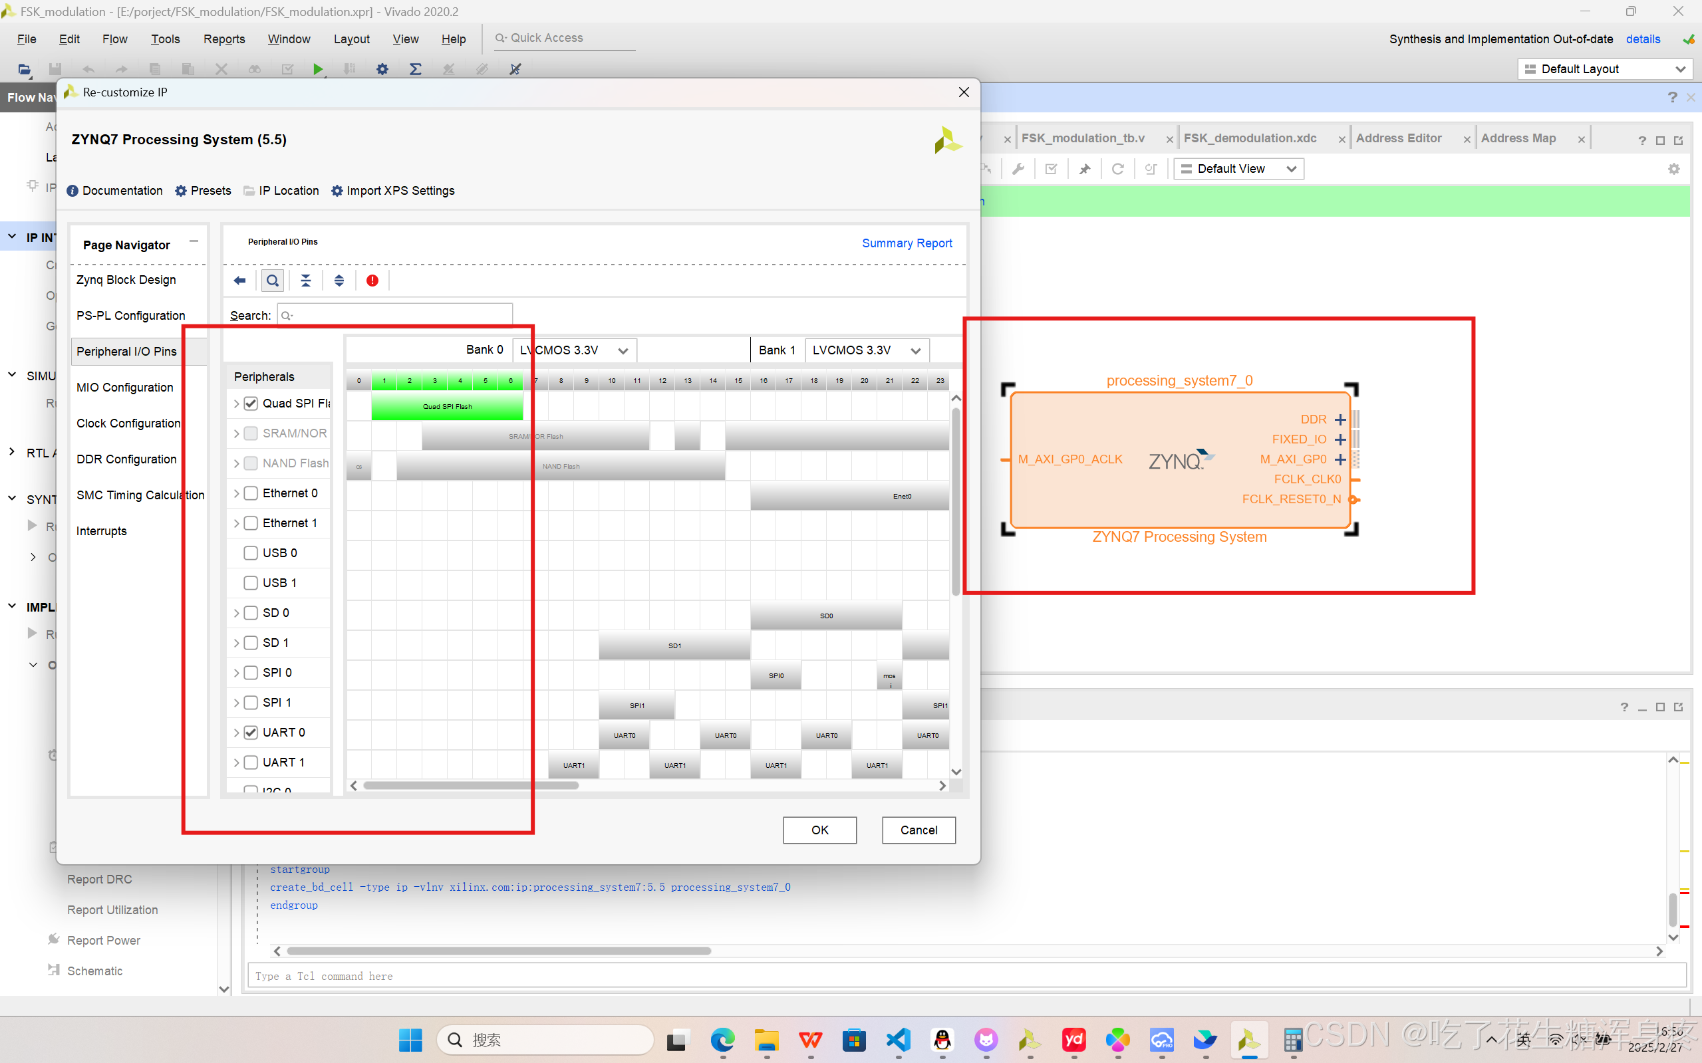Collapse the Page Navigator panel
Image resolution: width=1702 pixels, height=1063 pixels.
pyautogui.click(x=194, y=241)
